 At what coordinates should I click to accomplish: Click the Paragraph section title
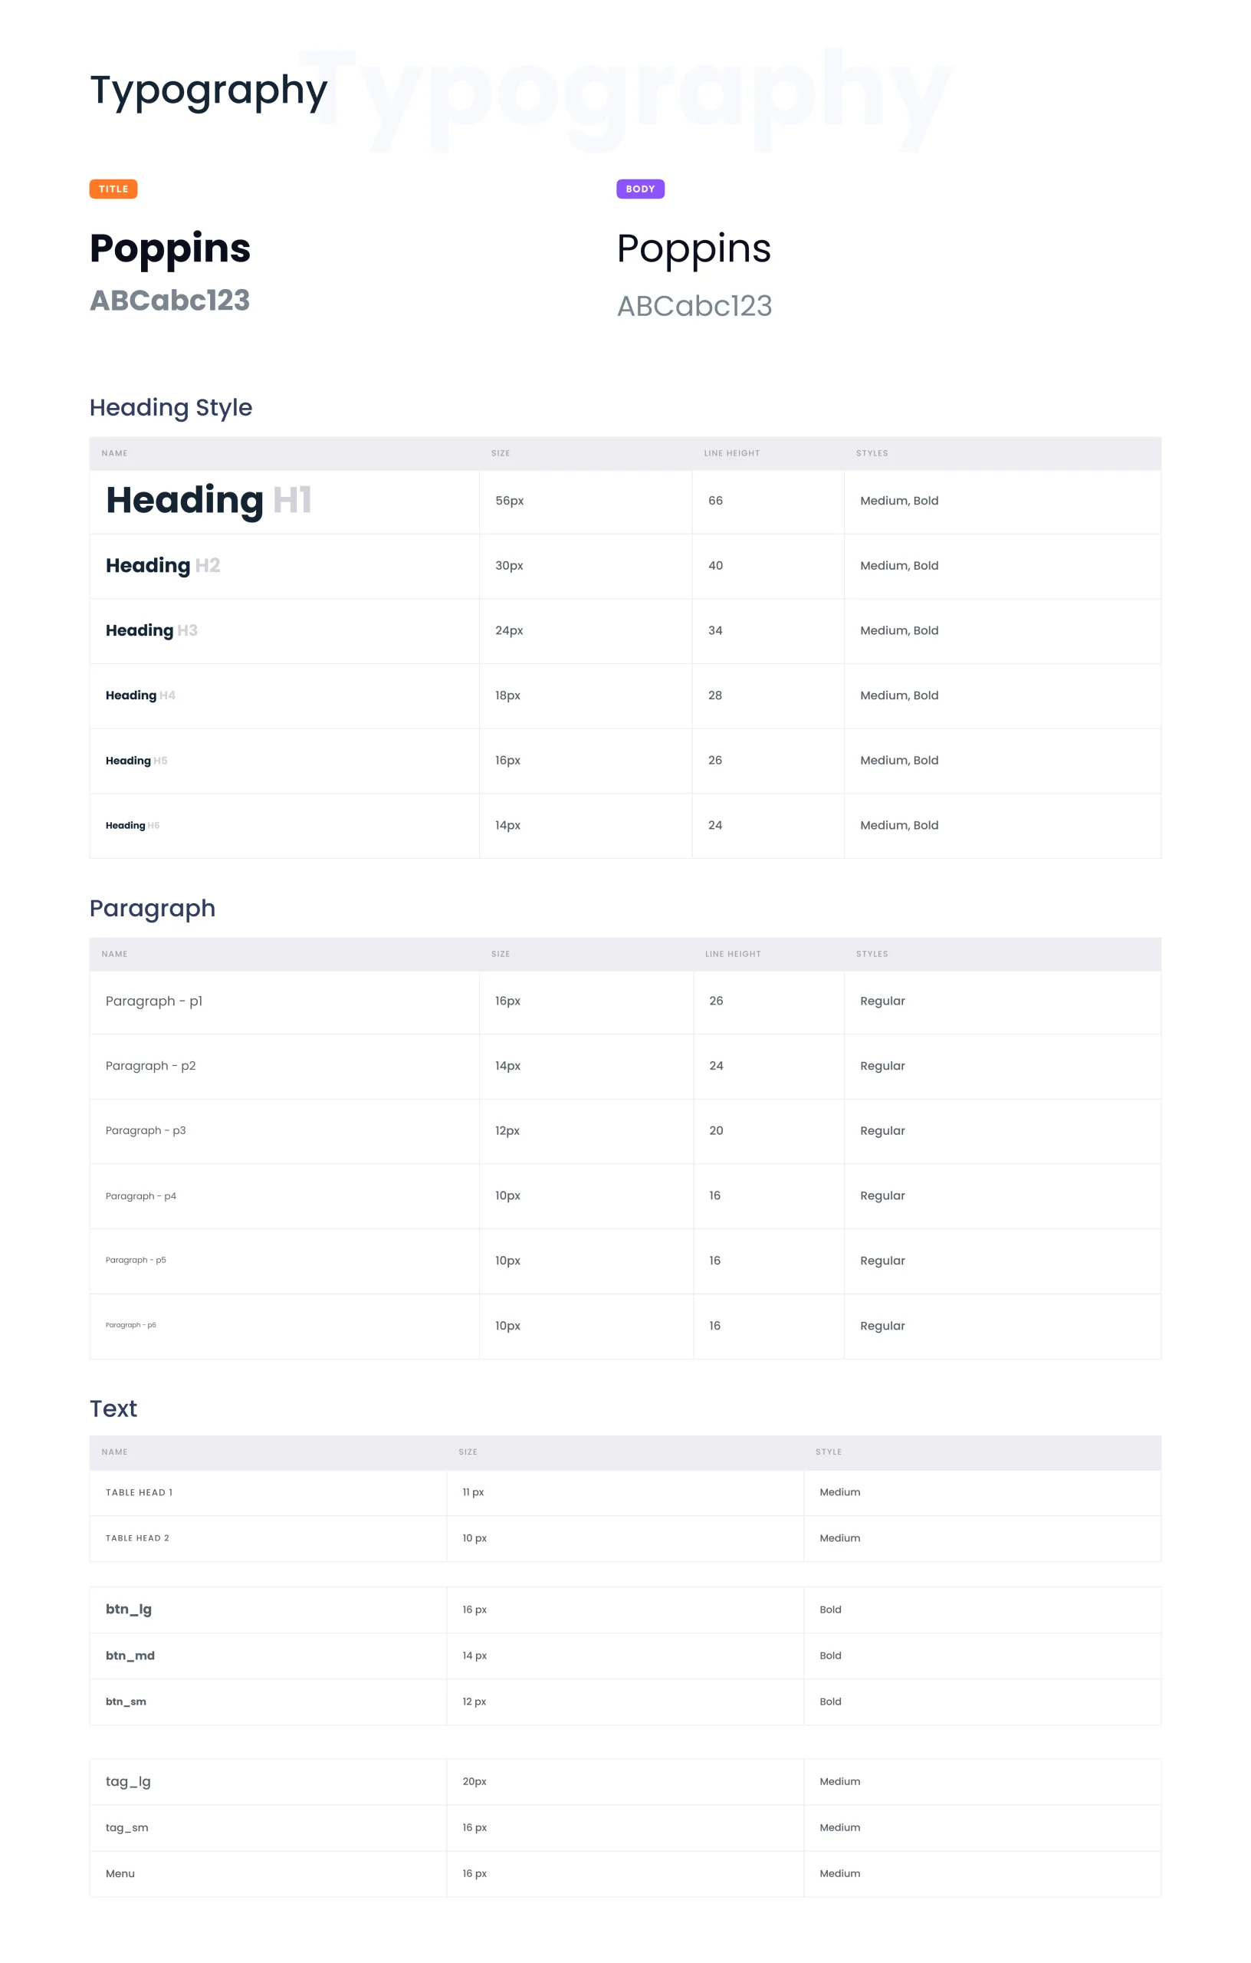pyautogui.click(x=153, y=907)
